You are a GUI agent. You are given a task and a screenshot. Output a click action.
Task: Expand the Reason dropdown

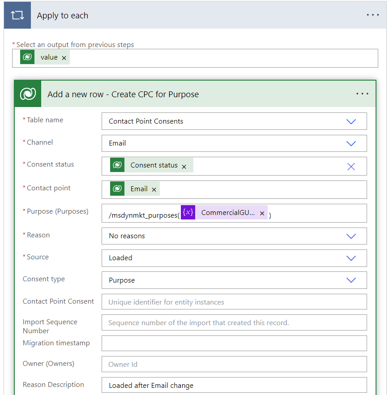pyautogui.click(x=351, y=236)
